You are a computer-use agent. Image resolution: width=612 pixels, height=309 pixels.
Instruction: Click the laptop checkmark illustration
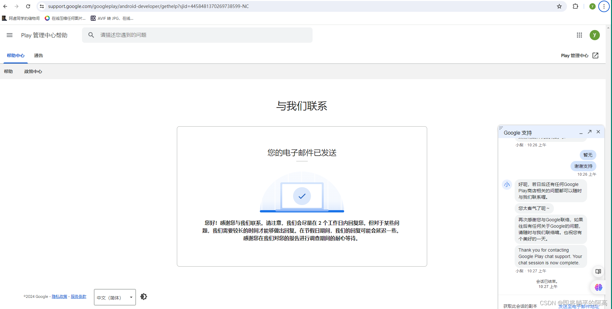click(x=302, y=192)
